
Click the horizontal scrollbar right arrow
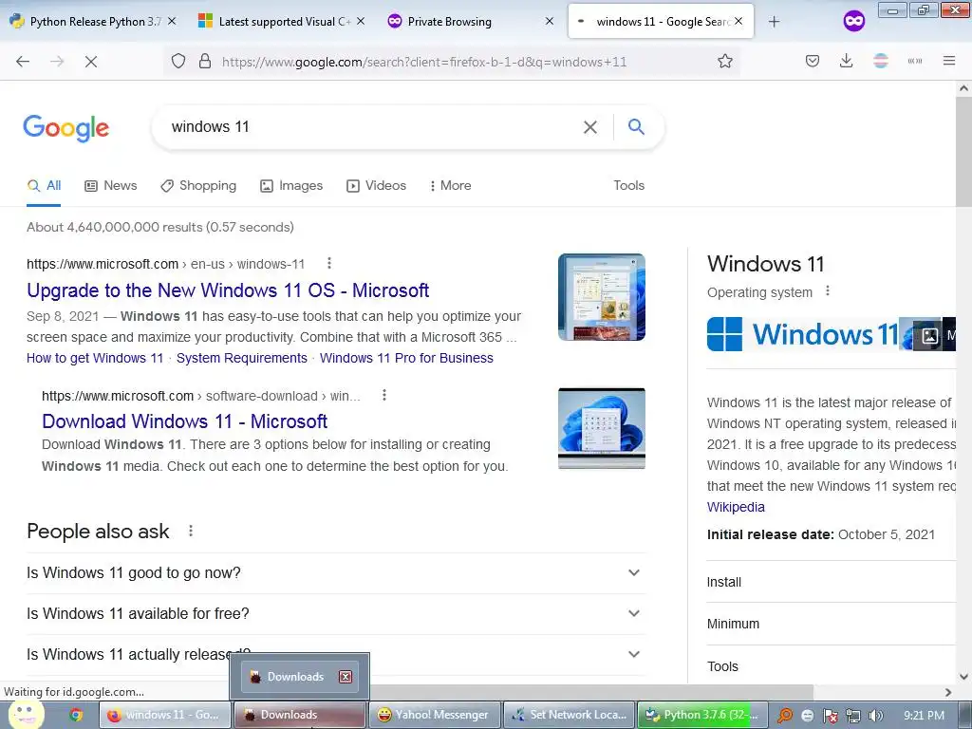(x=948, y=692)
